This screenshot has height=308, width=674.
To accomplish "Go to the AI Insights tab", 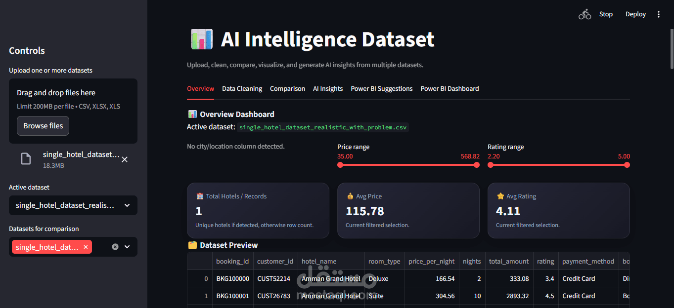I will coord(328,89).
